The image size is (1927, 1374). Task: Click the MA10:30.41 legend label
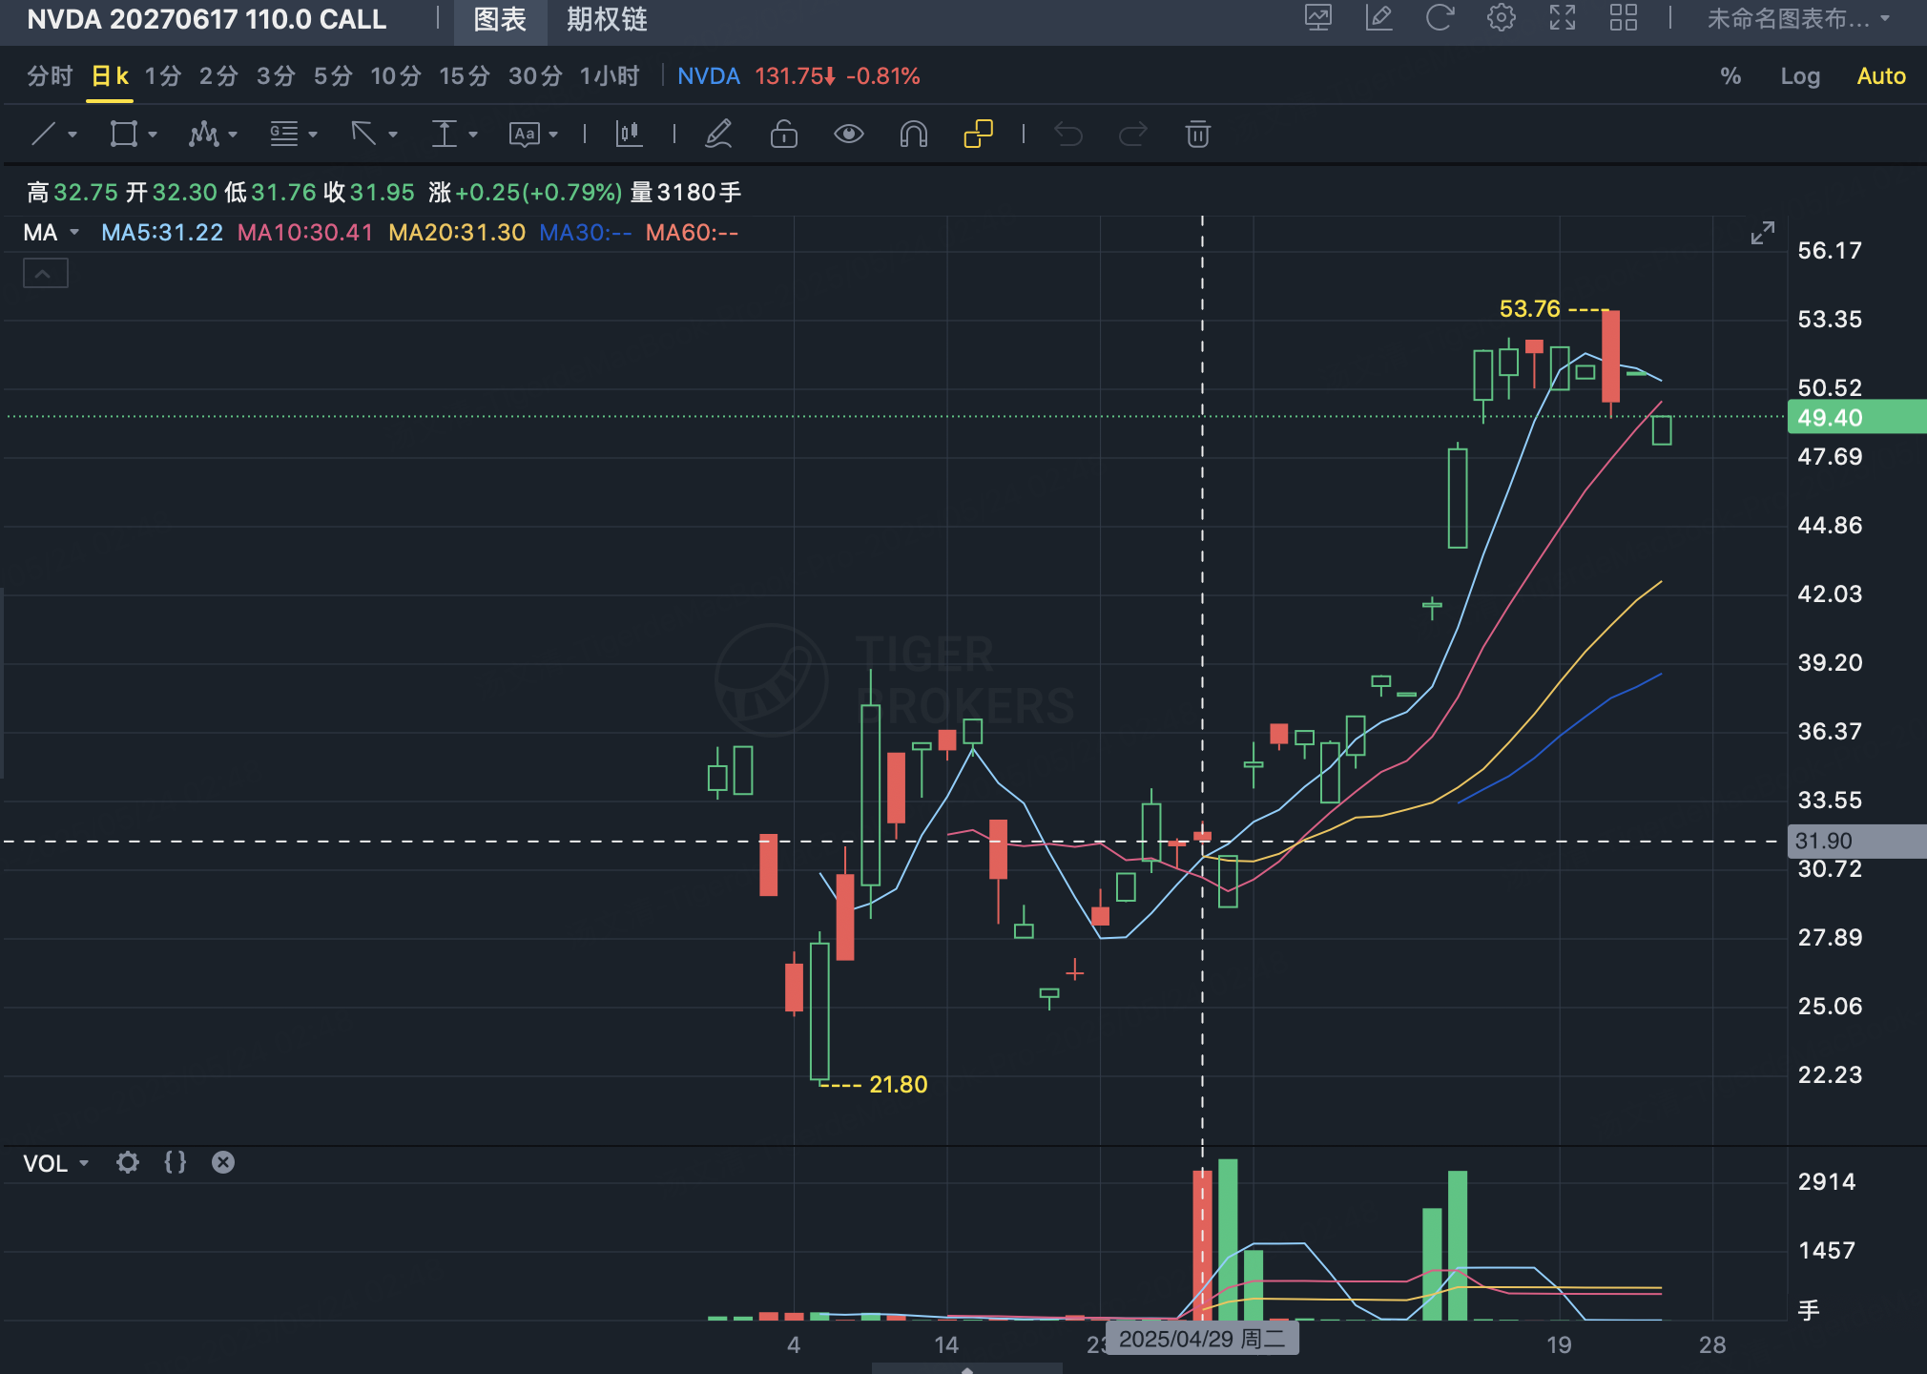point(305,233)
